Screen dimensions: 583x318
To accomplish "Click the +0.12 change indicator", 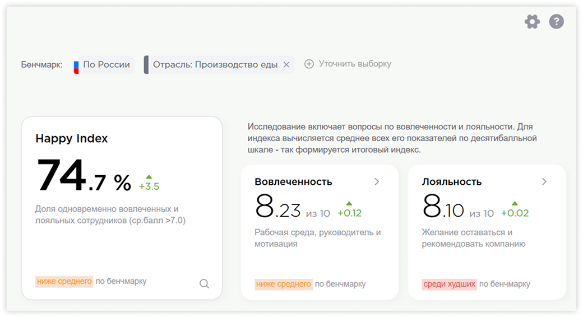I will click(349, 210).
